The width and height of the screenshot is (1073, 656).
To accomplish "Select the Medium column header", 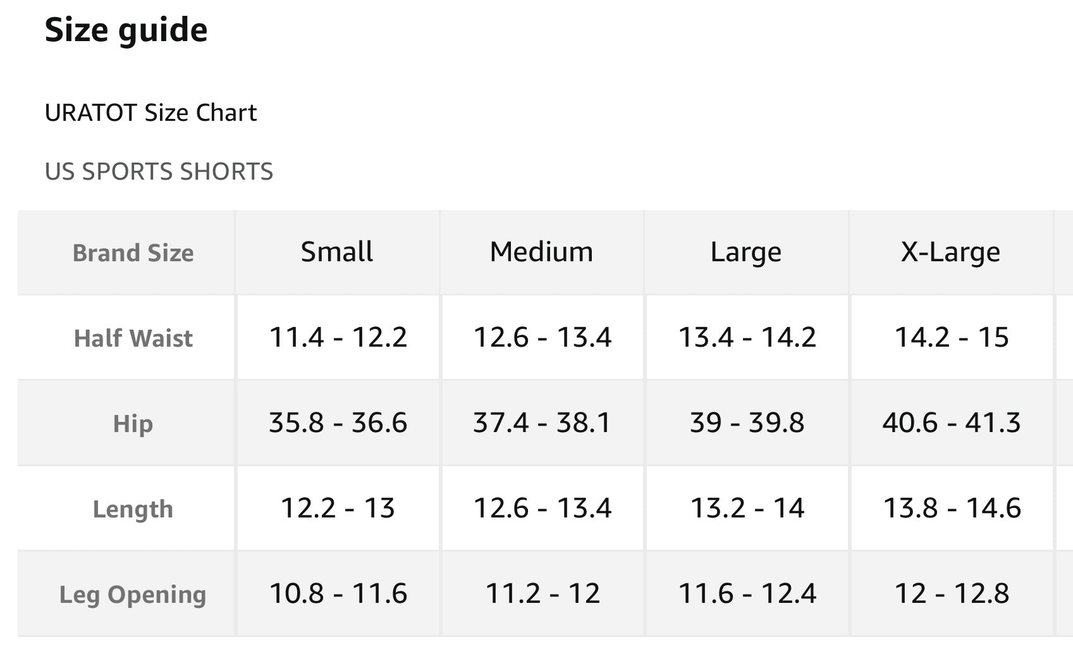I will tap(541, 252).
